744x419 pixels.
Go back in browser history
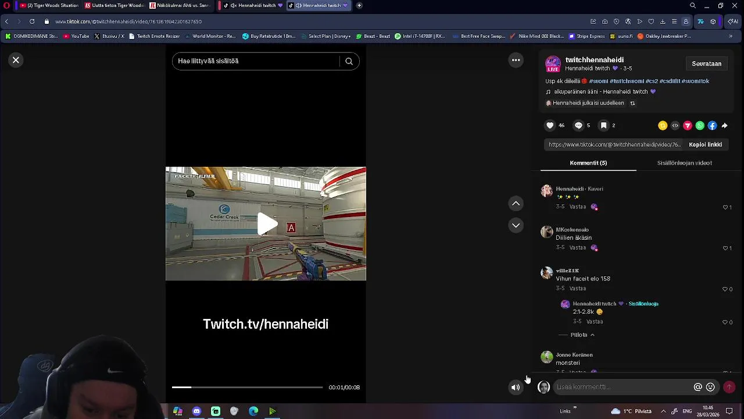point(6,22)
